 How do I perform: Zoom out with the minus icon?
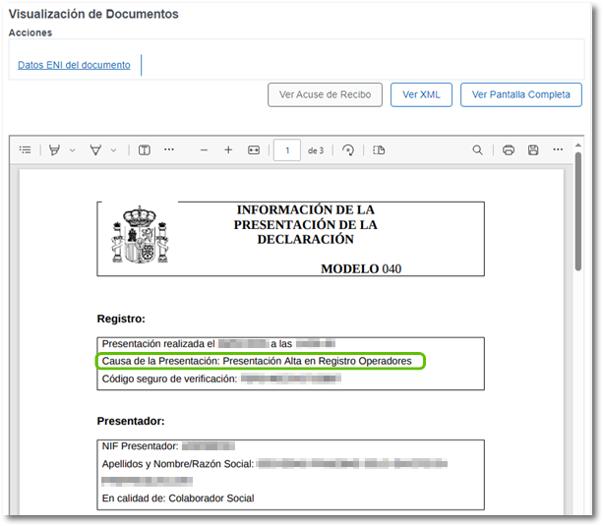[x=205, y=150]
